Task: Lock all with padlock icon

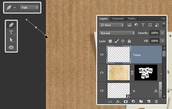Action: [x=129, y=41]
